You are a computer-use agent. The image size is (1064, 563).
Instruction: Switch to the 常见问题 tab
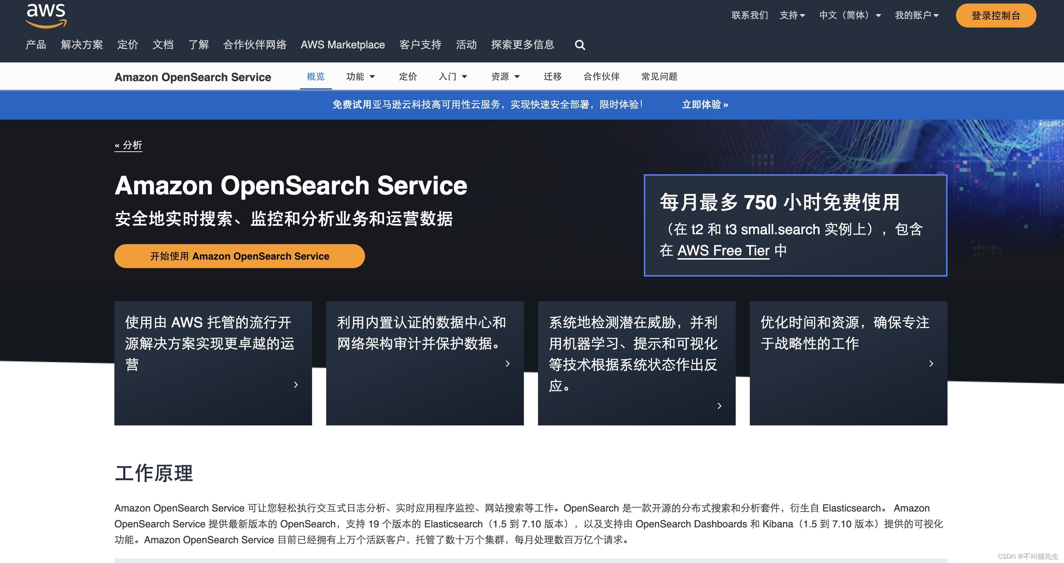[659, 76]
